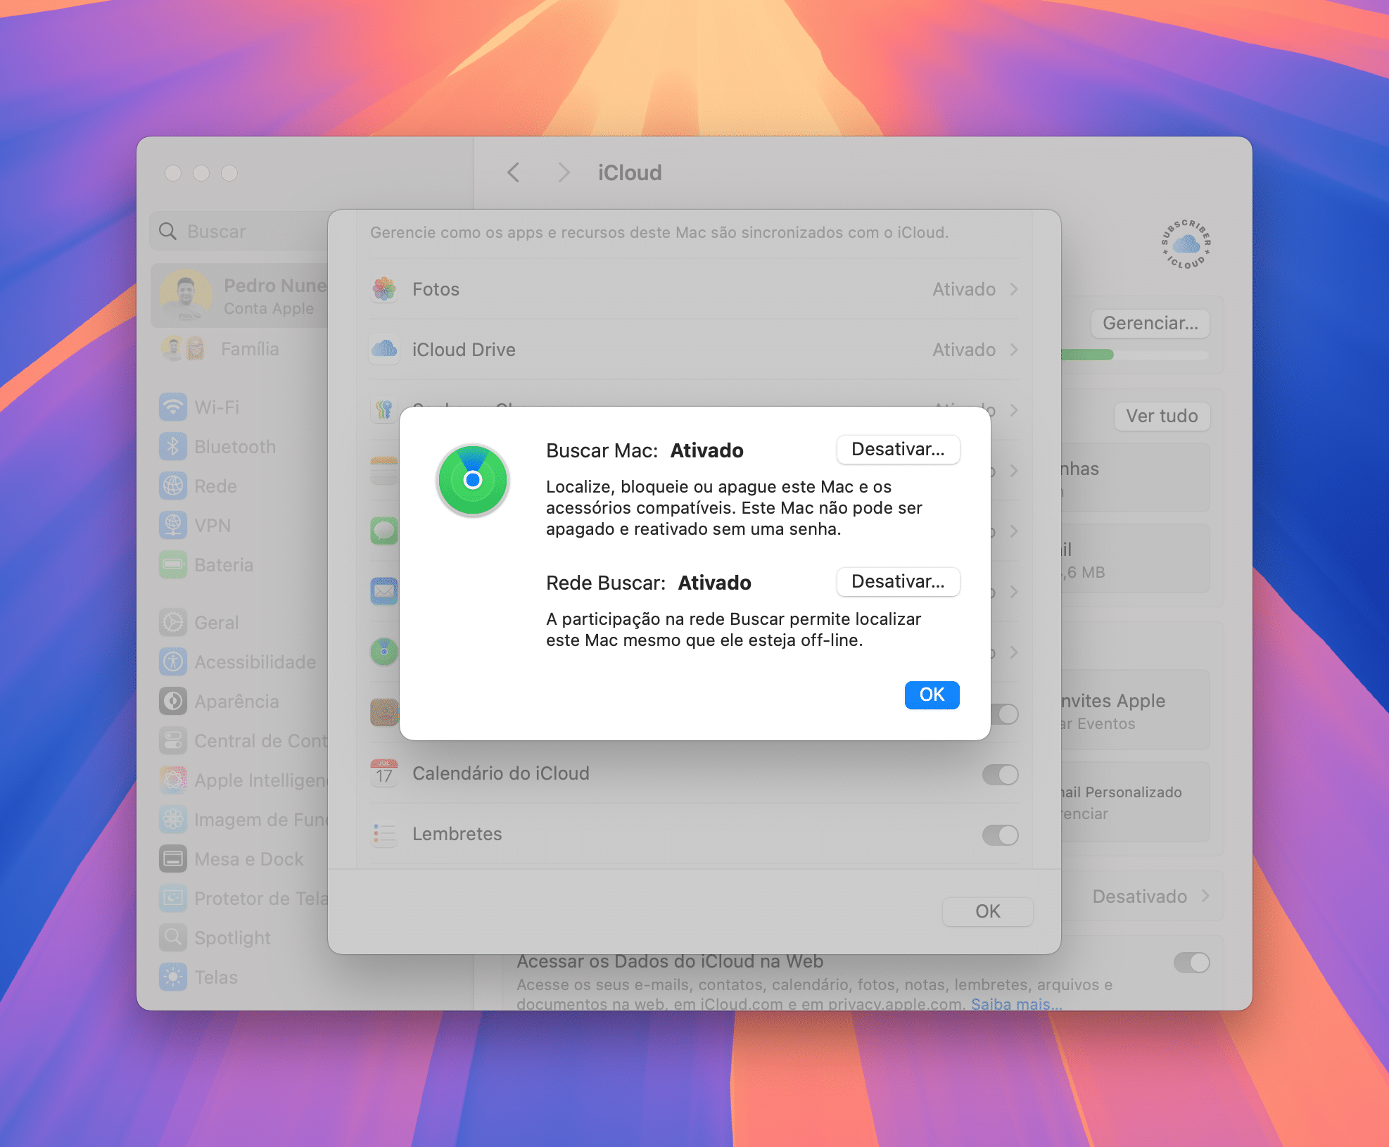Open the Saiba mais... link
The height and width of the screenshot is (1147, 1389).
coord(1016,1004)
